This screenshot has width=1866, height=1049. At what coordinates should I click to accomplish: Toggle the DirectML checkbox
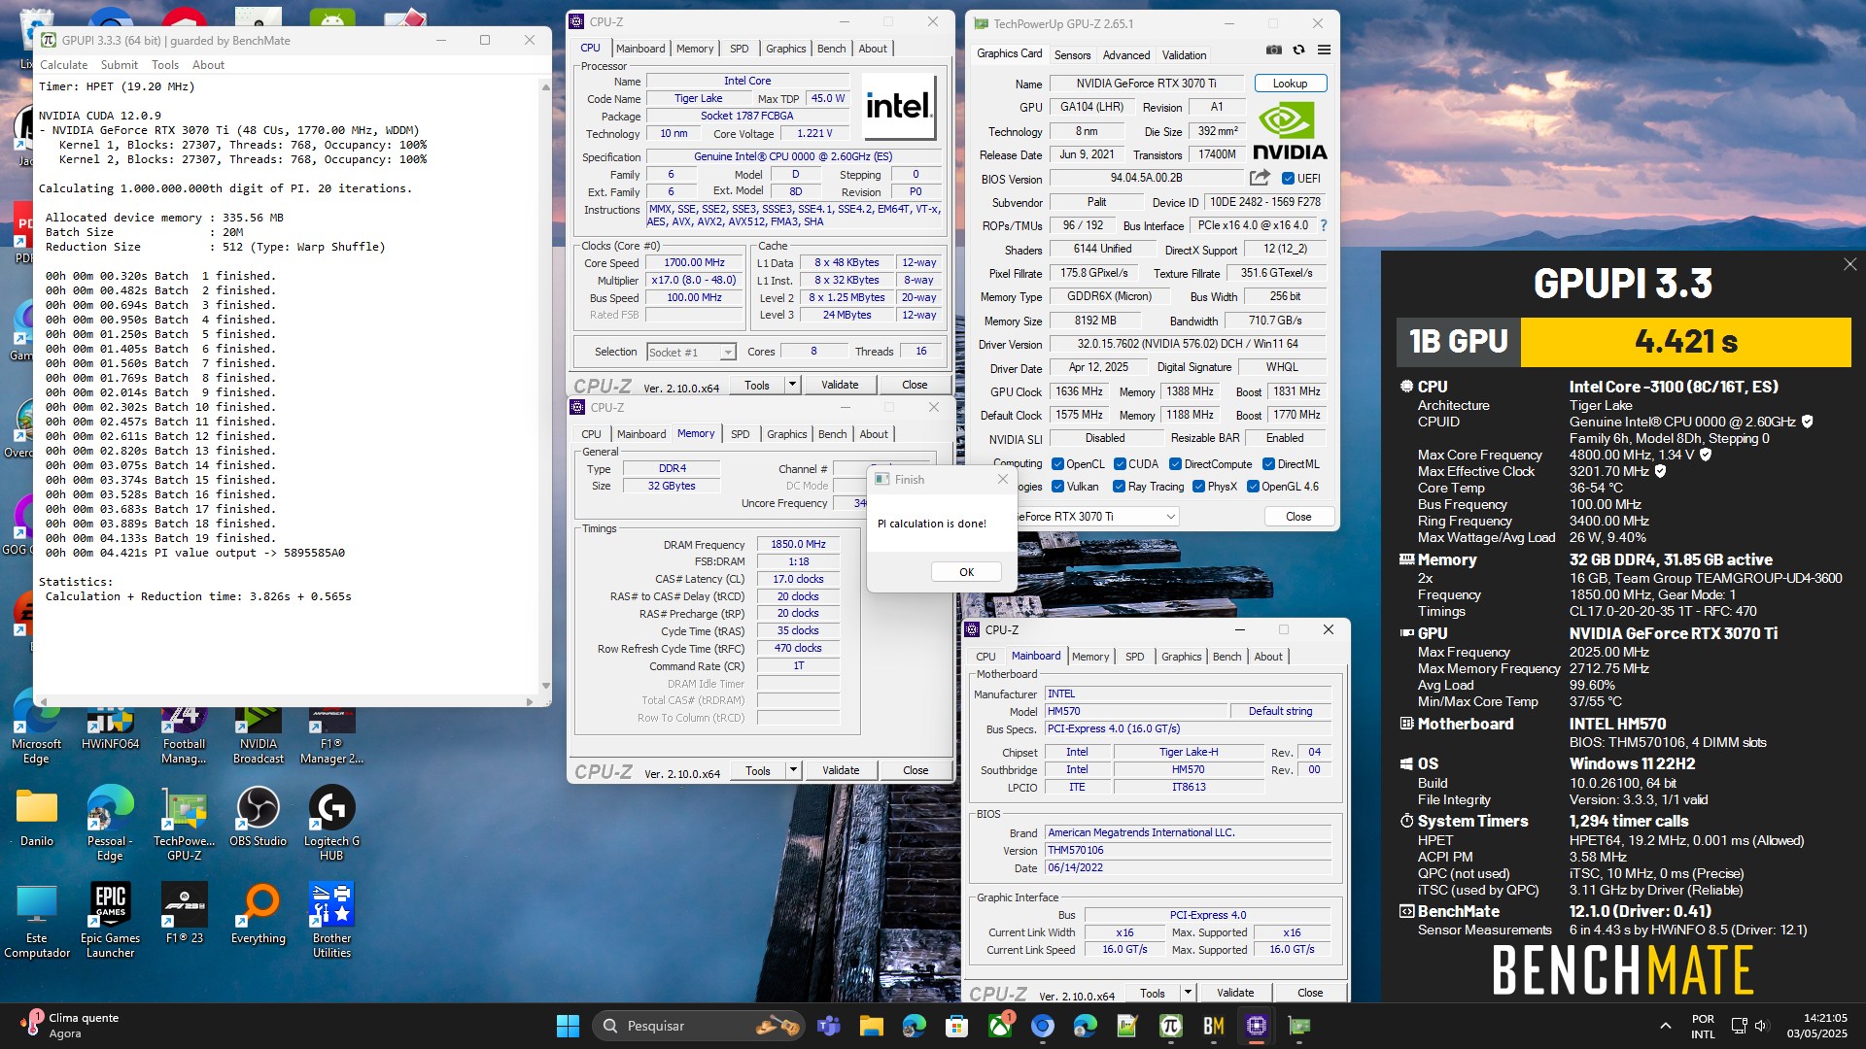pos(1268,464)
